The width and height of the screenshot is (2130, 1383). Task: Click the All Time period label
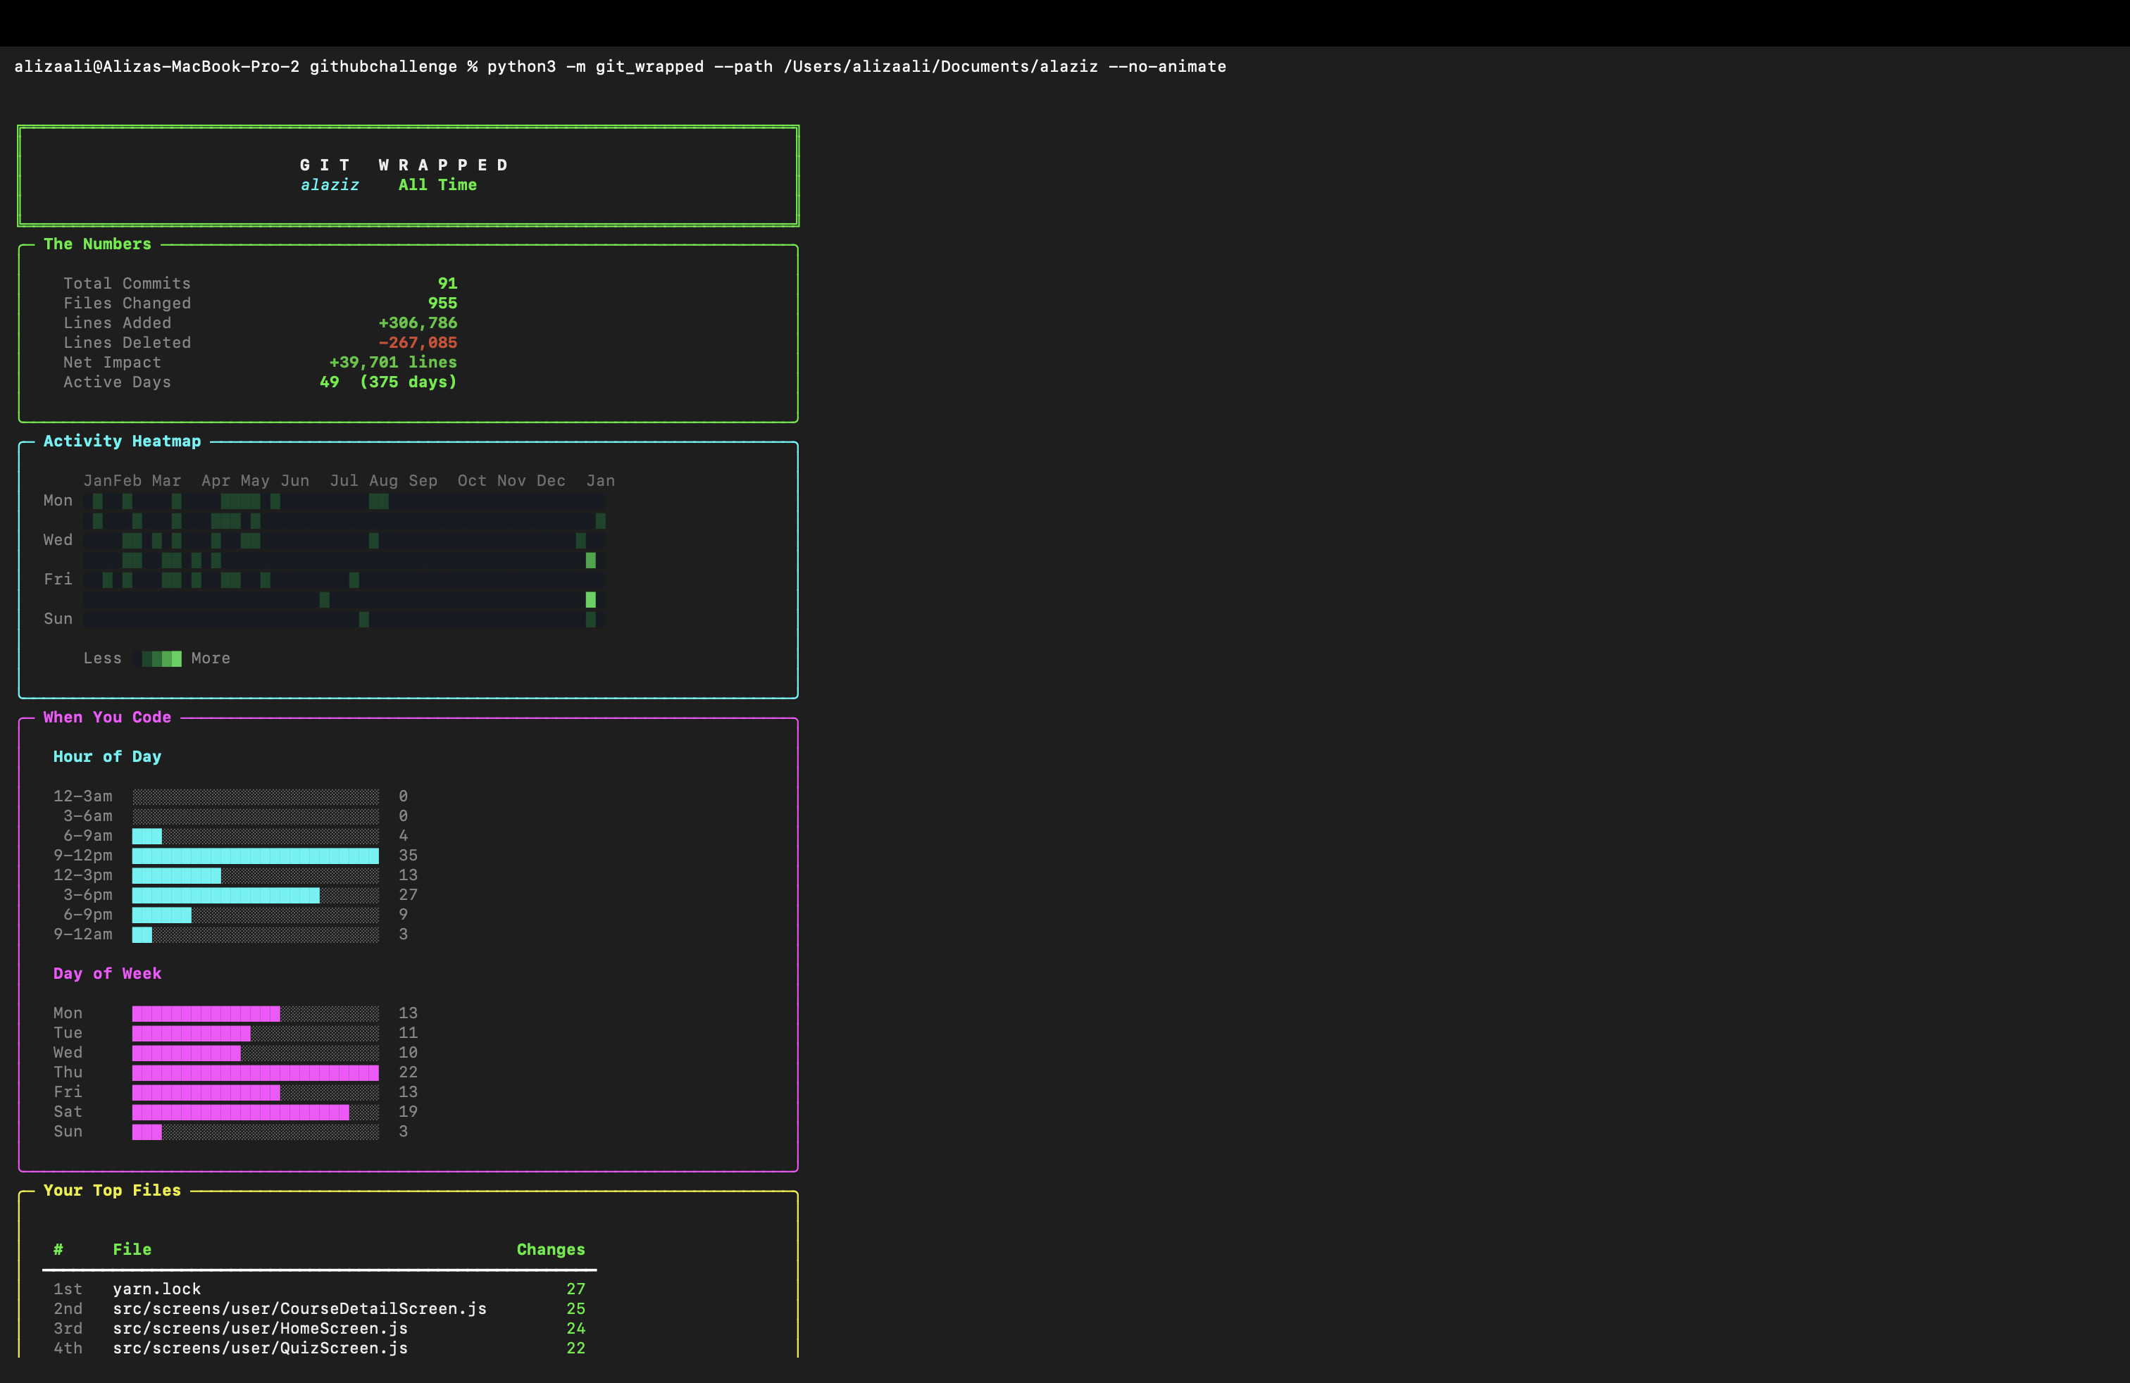tap(437, 185)
